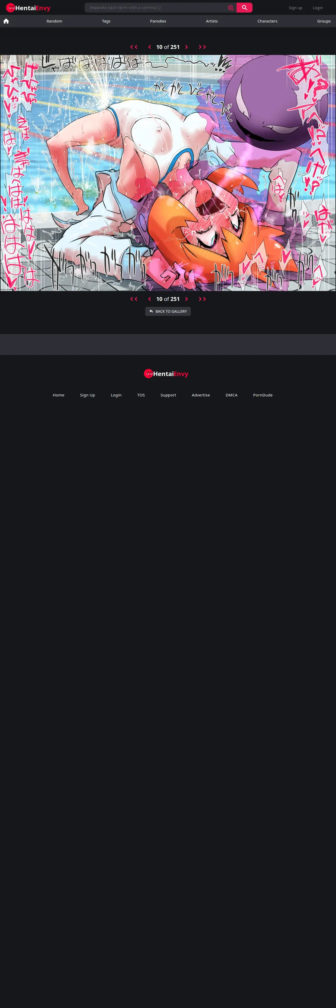Go to next page using bottom pagination

tap(187, 299)
